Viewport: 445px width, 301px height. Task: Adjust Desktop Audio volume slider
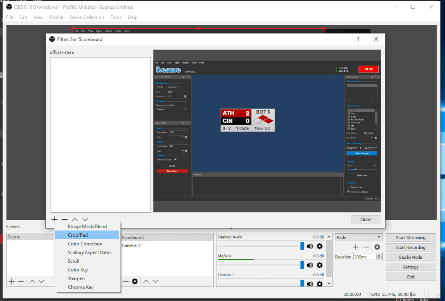[x=302, y=246]
